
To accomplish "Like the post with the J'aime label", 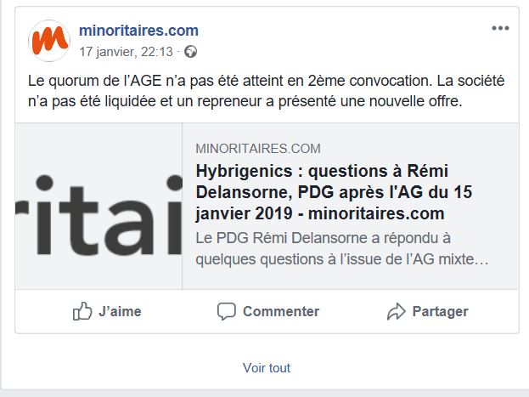I will [120, 311].
